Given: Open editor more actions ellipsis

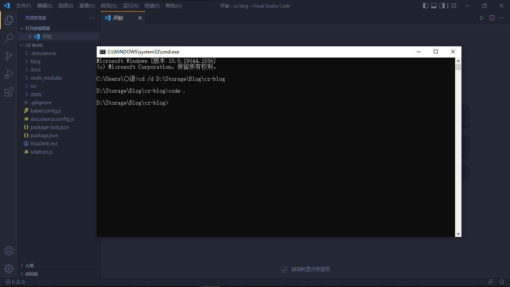Looking at the screenshot, I should coord(502,18).
